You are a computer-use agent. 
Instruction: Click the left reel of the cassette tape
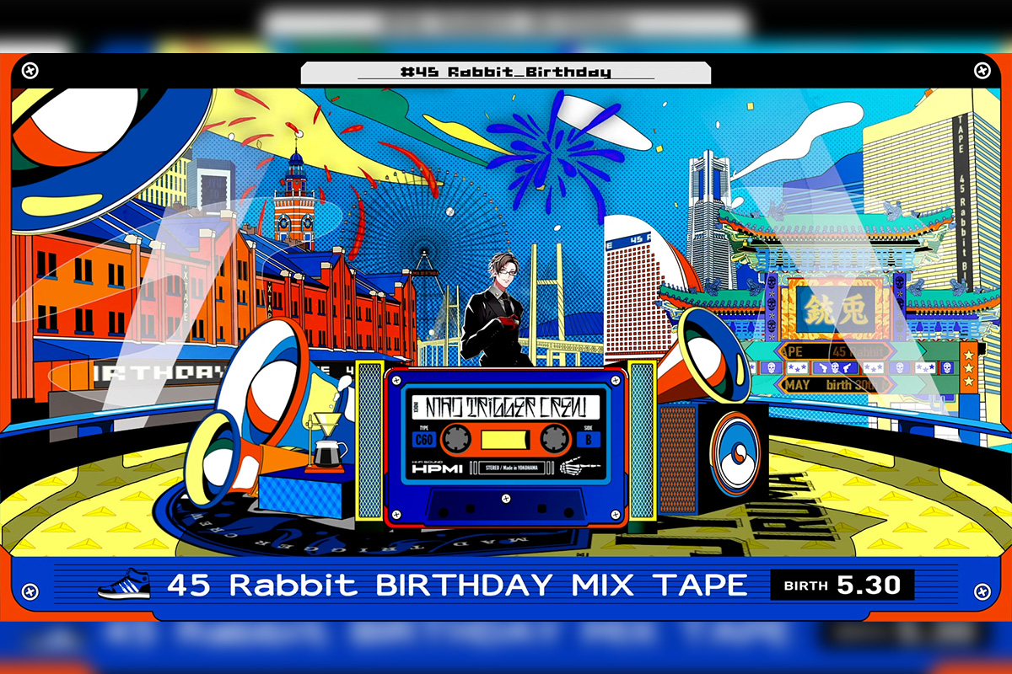pos(457,437)
